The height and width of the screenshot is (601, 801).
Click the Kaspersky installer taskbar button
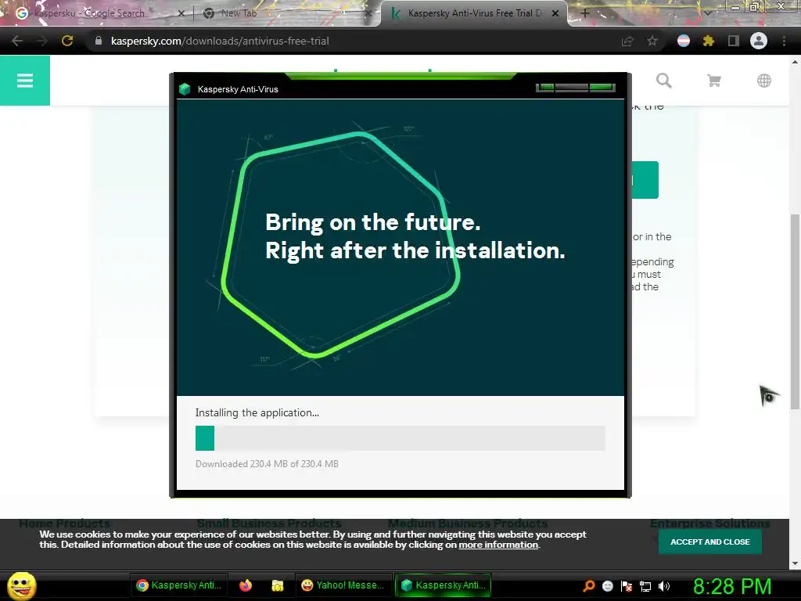pyautogui.click(x=443, y=585)
